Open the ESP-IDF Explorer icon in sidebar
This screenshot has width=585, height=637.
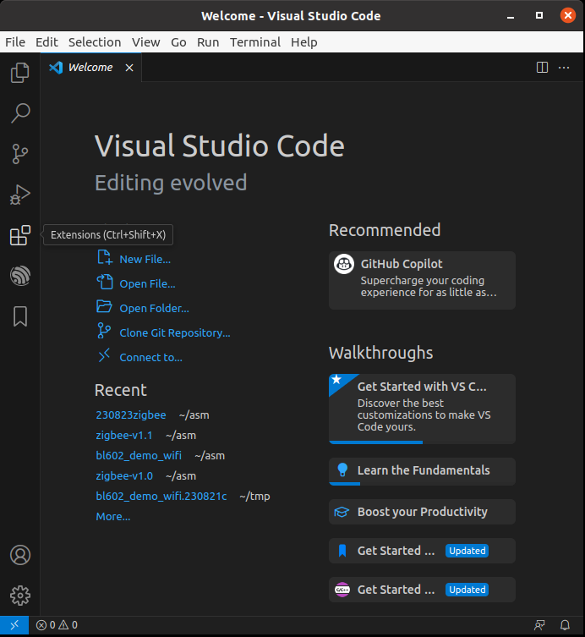click(20, 276)
